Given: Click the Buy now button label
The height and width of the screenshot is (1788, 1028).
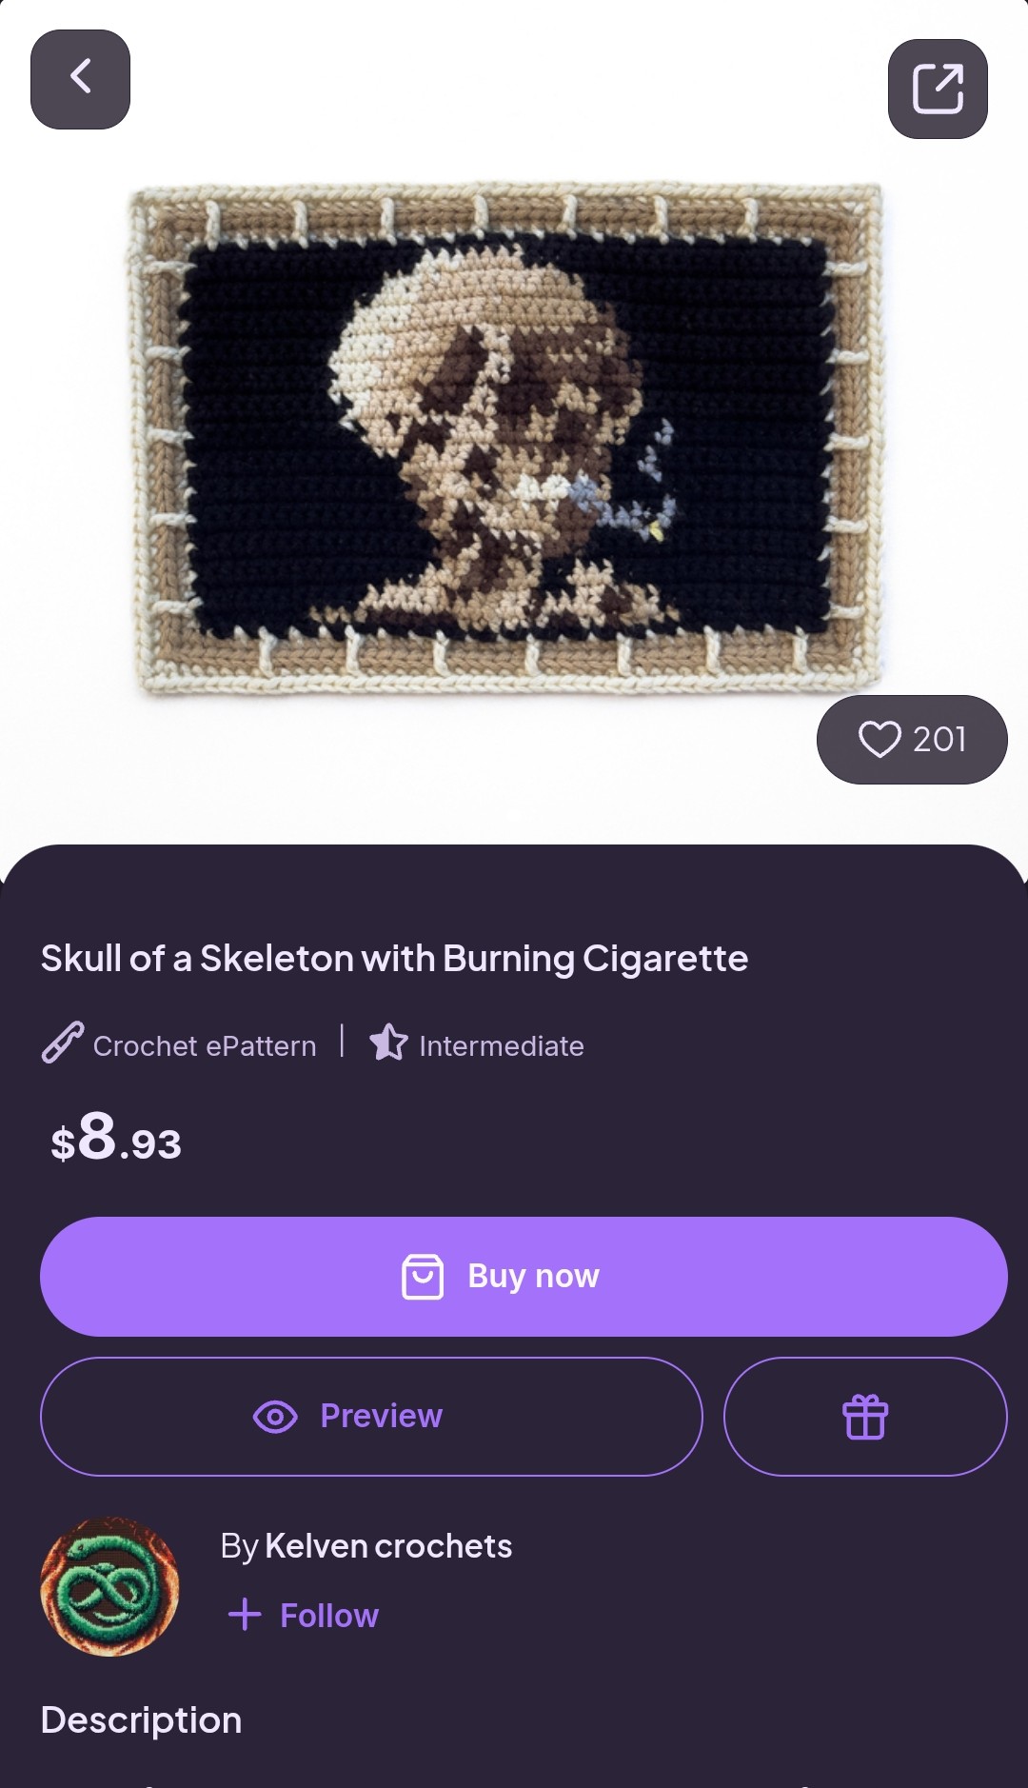Looking at the screenshot, I should 533,1276.
